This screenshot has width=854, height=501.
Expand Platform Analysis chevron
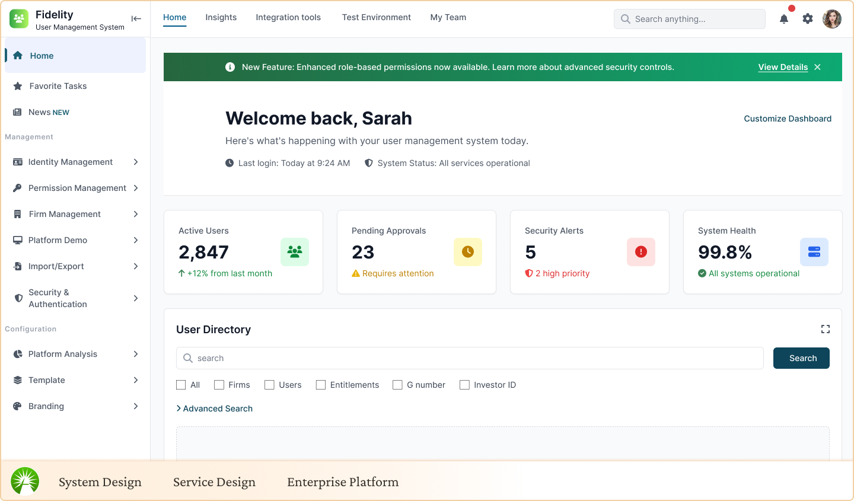136,354
